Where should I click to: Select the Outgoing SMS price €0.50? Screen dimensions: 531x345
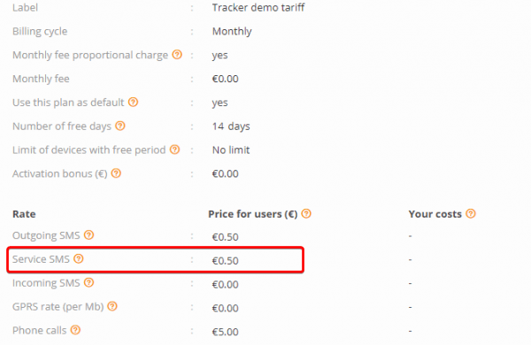225,237
